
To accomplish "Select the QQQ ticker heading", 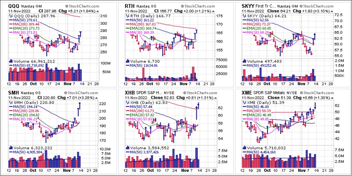I will pos(13,6).
